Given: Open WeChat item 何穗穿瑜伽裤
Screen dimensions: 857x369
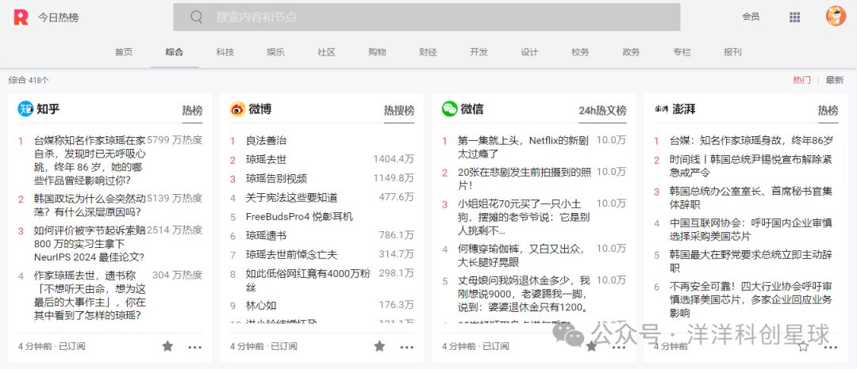Looking at the screenshot, I should click(x=521, y=256).
